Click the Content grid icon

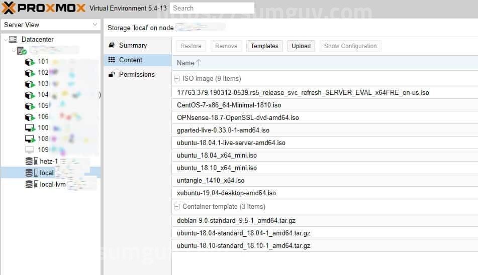tap(112, 60)
